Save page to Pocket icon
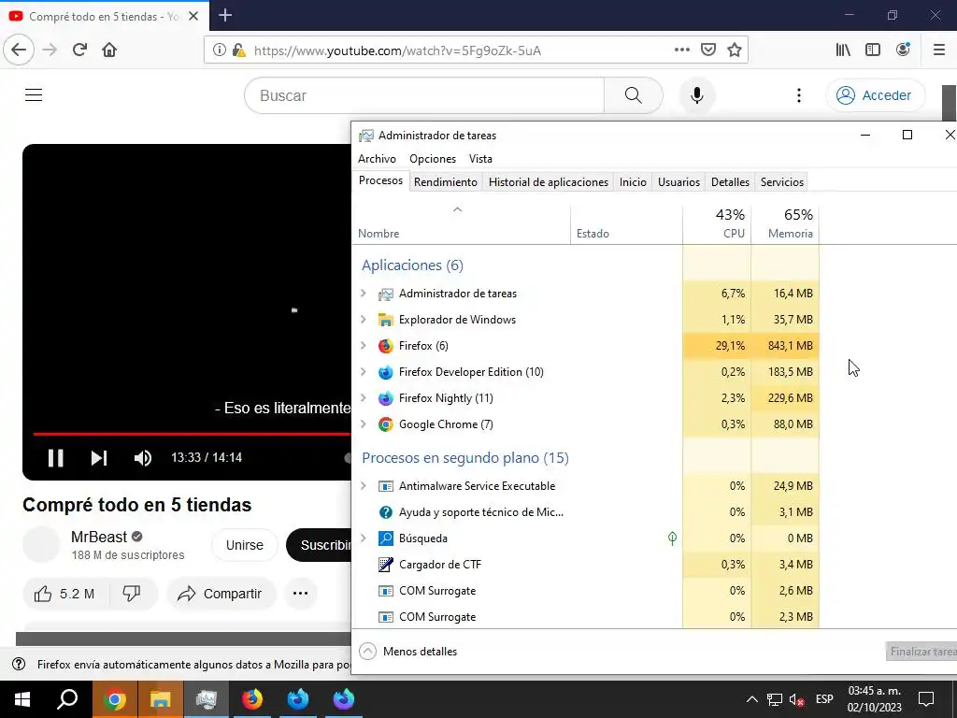 708,50
